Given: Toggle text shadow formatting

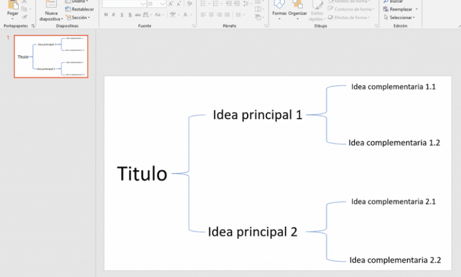Looking at the screenshot, I should (130, 15).
